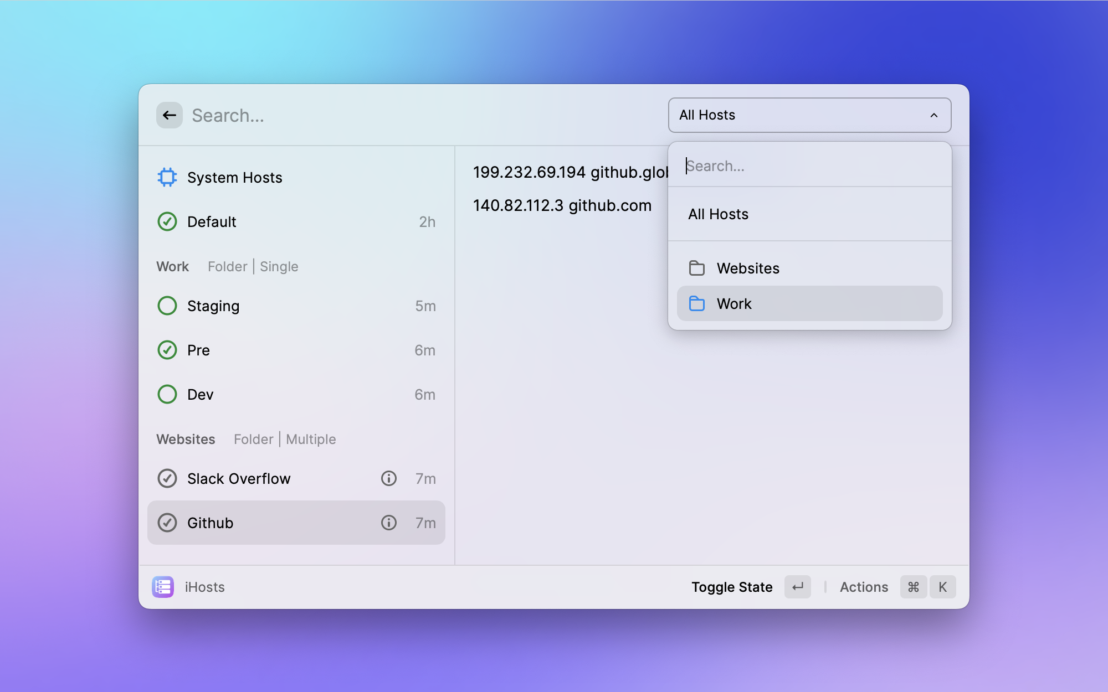
Task: Select the Slack Overflow host entry
Action: (x=239, y=478)
